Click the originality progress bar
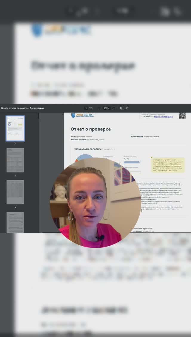Image resolution: width=191 pixels, height=337 pixels. pyautogui.click(x=132, y=162)
